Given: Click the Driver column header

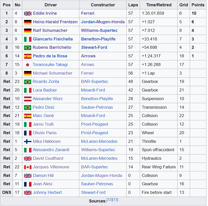Looking at the screenshot, I should pyautogui.click(x=51, y=5).
